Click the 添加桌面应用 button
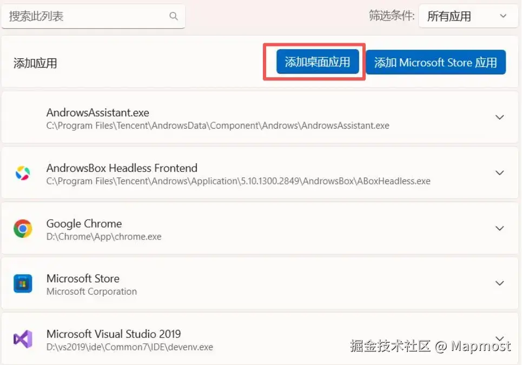 (x=318, y=62)
